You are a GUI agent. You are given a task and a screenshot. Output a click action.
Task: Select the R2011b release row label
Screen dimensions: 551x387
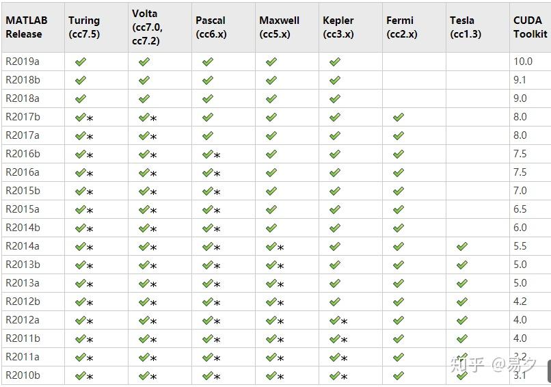pos(23,338)
